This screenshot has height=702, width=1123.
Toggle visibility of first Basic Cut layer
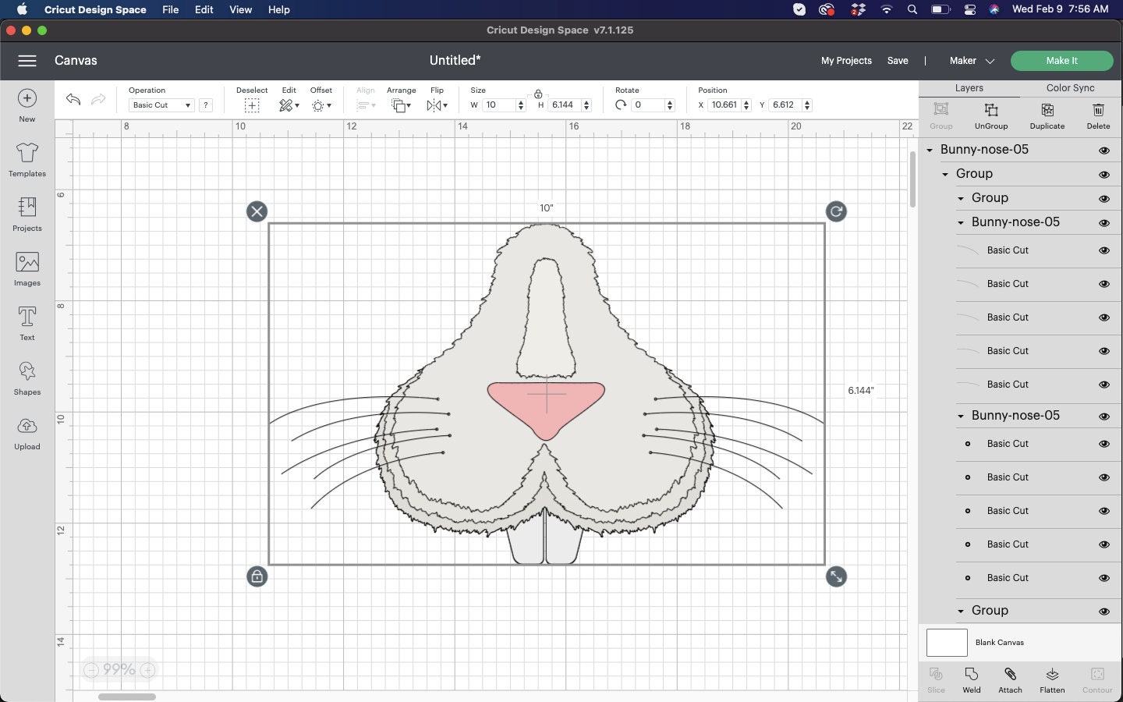point(1105,250)
